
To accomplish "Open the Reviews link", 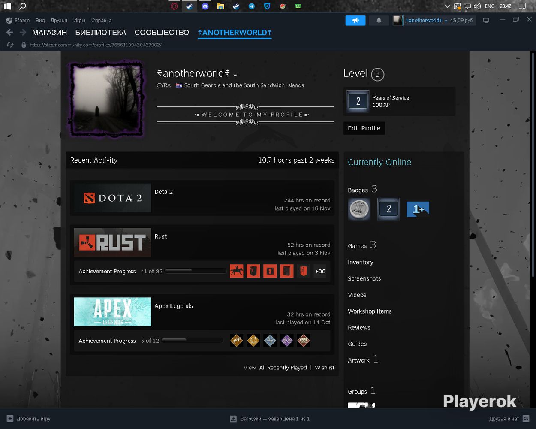I will coord(359,327).
